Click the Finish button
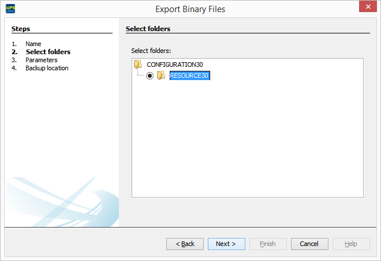The width and height of the screenshot is (381, 261). coord(268,244)
